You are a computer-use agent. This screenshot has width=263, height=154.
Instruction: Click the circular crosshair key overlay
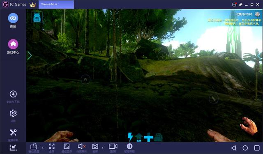pyautogui.click(x=162, y=56)
